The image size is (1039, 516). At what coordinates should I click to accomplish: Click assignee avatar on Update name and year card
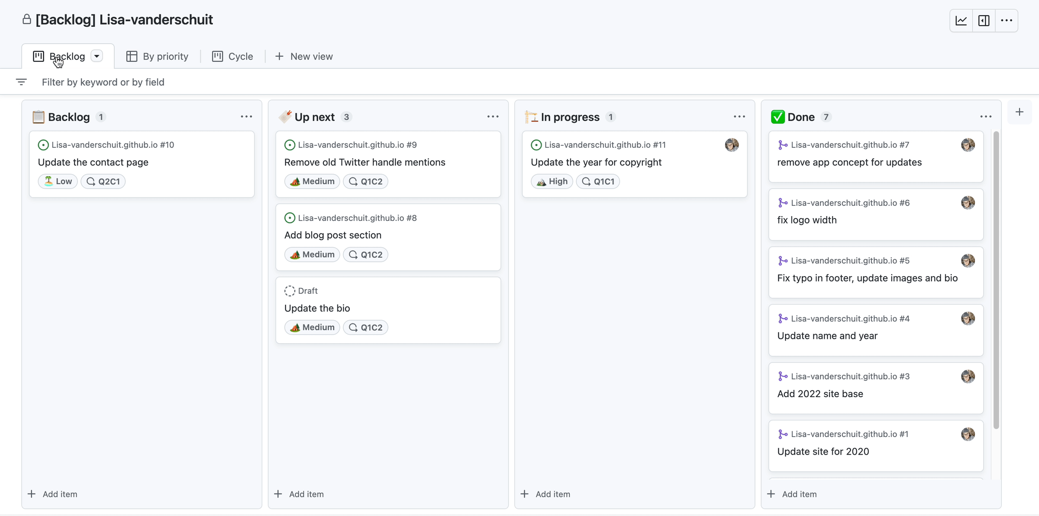pyautogui.click(x=968, y=319)
